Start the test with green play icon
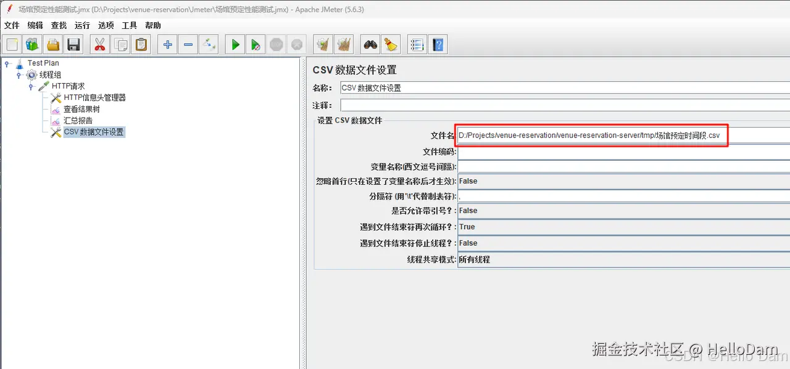 [x=235, y=44]
